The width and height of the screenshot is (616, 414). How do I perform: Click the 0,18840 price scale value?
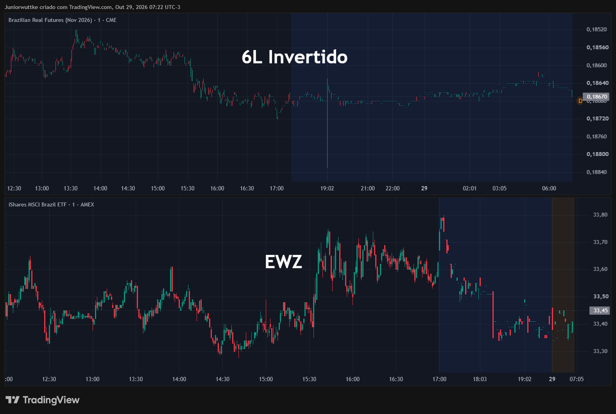pyautogui.click(x=596, y=172)
